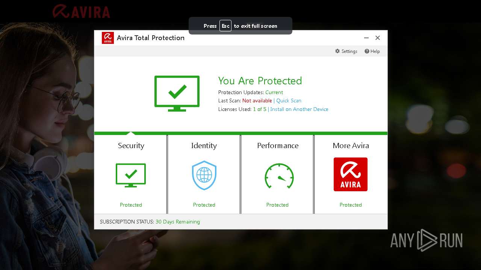Screen dimensions: 481x270
Task: Select the Performance tab heading
Action: pos(278,145)
